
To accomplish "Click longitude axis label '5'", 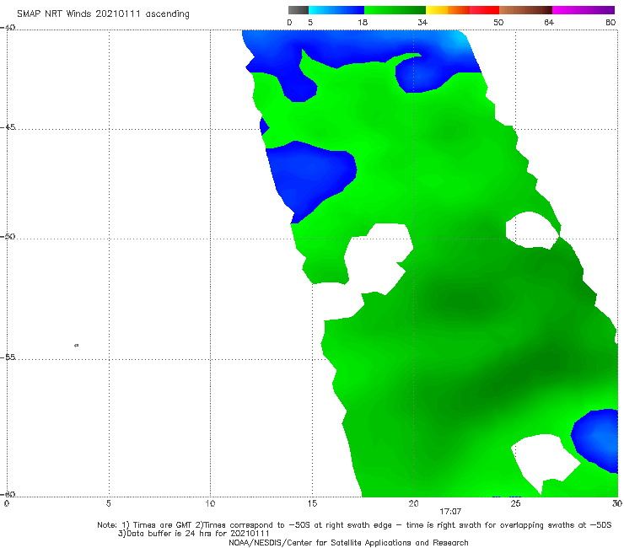I will click(108, 504).
